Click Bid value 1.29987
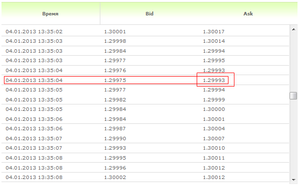Viewport: 299px width, 188px height. [115, 128]
